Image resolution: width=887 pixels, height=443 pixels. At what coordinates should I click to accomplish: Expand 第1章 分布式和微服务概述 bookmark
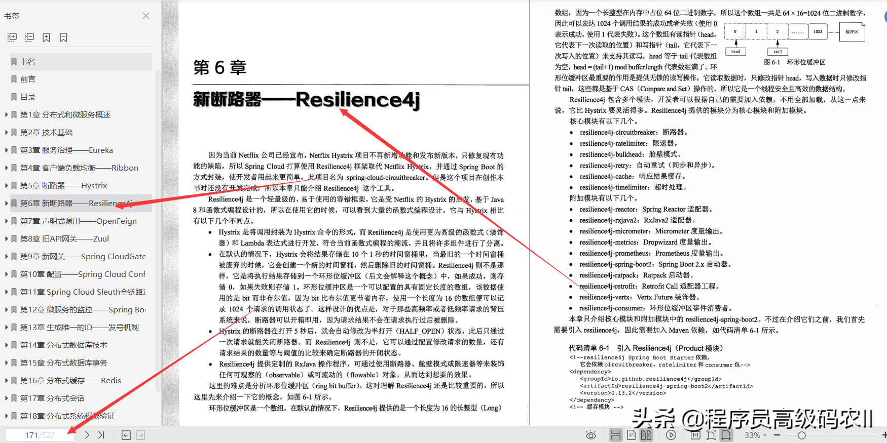(x=6, y=114)
